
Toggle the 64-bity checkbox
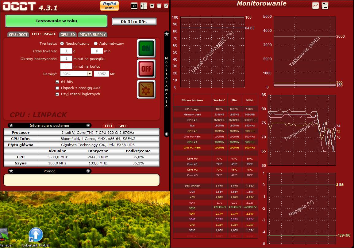pyautogui.click(x=57, y=82)
